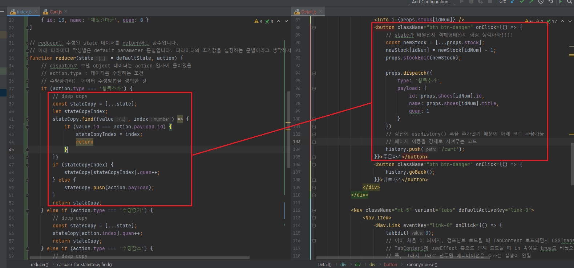The width and height of the screenshot is (574, 268).
Task: Click the run anything icon beside search
Action: (x=561, y=1)
